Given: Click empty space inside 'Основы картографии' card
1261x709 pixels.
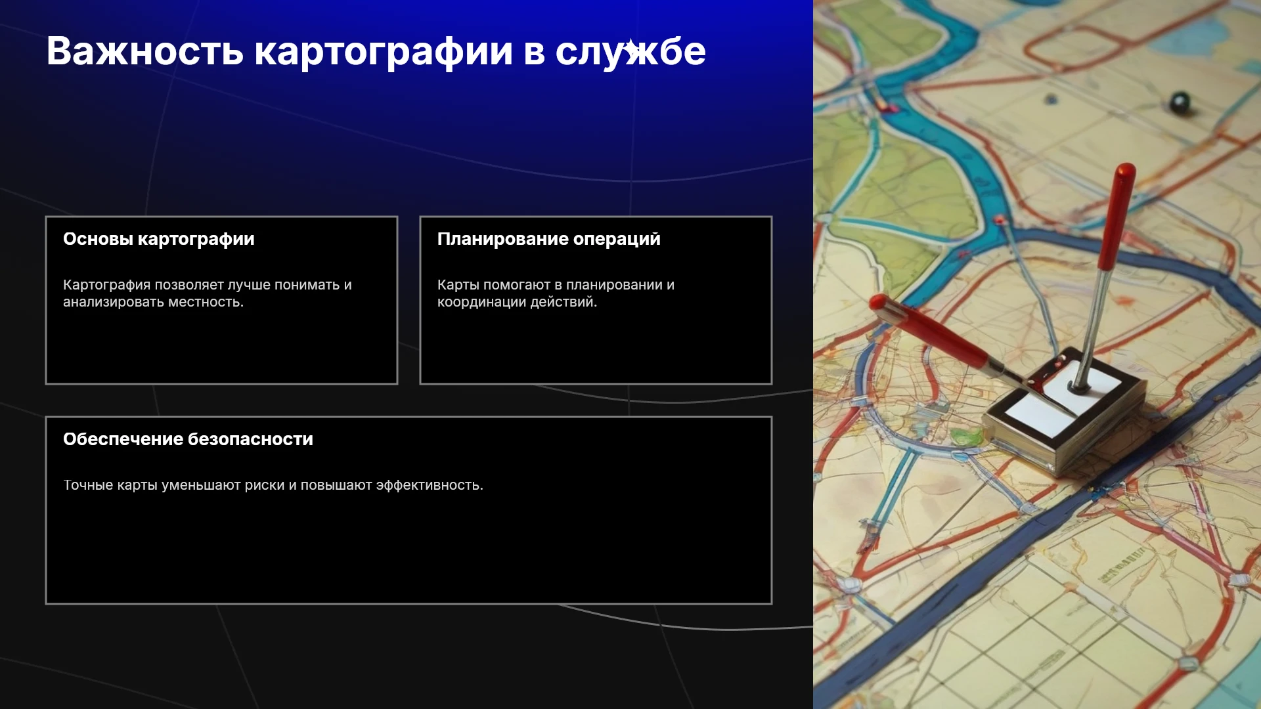Looking at the screenshot, I should point(221,348).
